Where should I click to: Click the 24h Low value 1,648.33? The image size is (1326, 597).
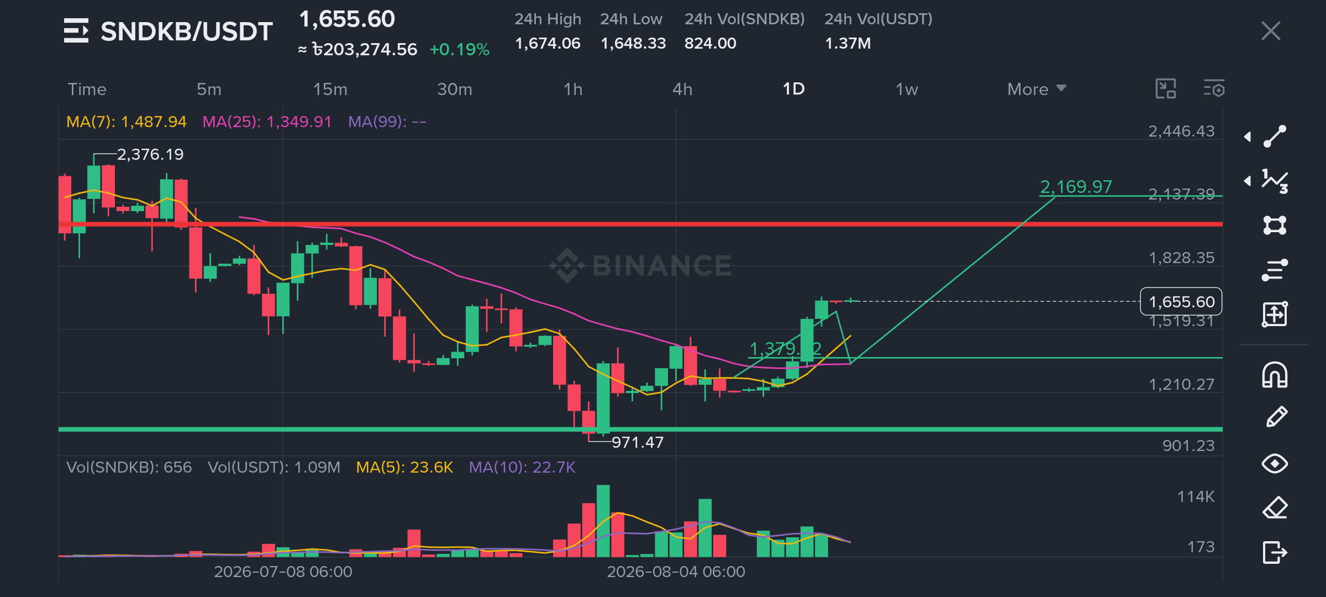633,43
